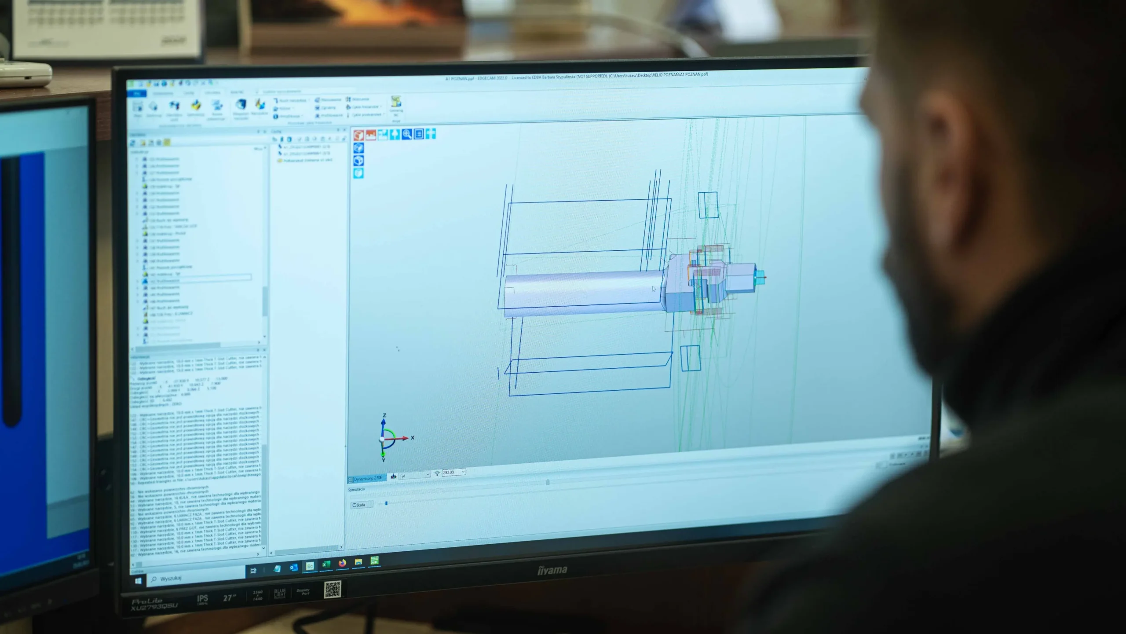The width and height of the screenshot is (1126, 634).
Task: Click the light-blue cube icon in vertical toolbar
Action: click(358, 173)
